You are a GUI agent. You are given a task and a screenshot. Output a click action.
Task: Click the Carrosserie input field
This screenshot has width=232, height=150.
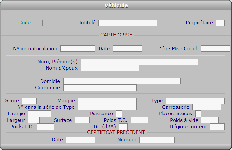(x=207, y=107)
